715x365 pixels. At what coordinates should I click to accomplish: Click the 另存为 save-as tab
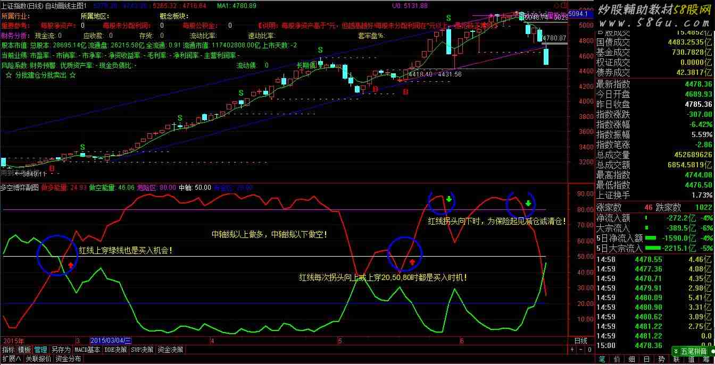(x=61, y=350)
